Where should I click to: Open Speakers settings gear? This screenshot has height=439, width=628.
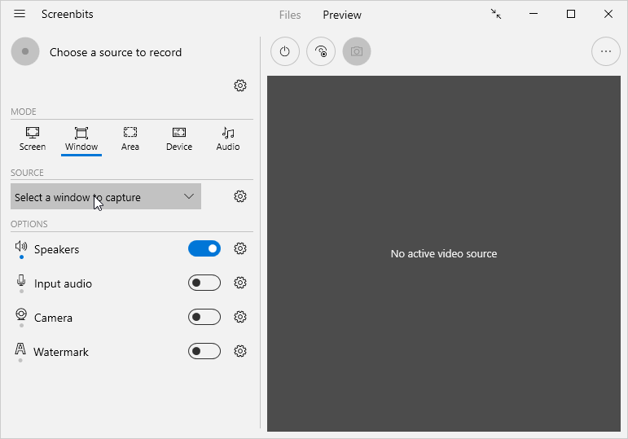[x=240, y=248]
